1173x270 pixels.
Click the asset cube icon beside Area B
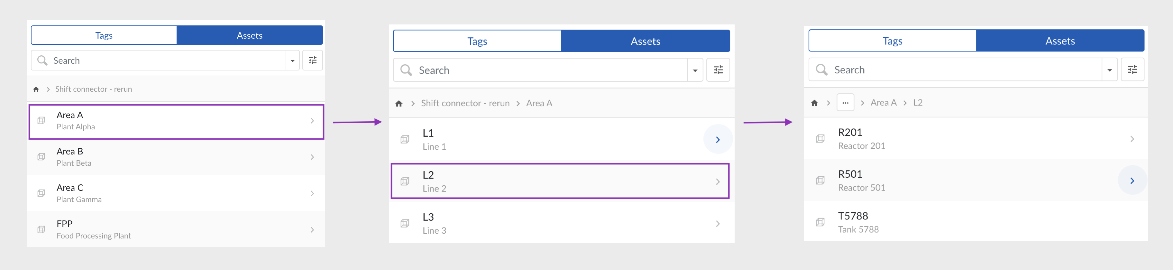point(41,157)
